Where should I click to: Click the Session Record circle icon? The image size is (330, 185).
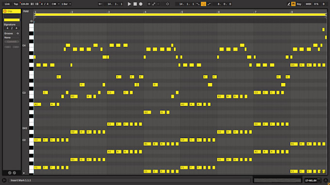(x=167, y=4)
